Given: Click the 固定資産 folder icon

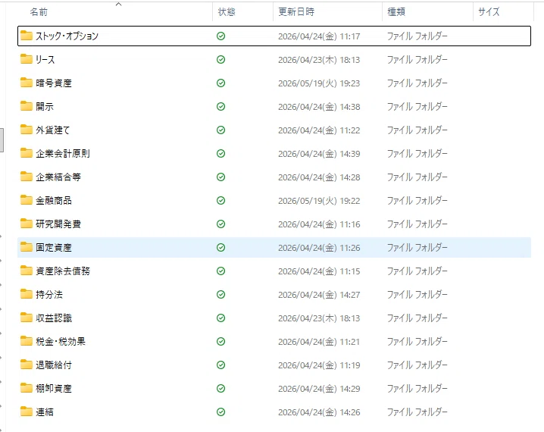Looking at the screenshot, I should (27, 247).
